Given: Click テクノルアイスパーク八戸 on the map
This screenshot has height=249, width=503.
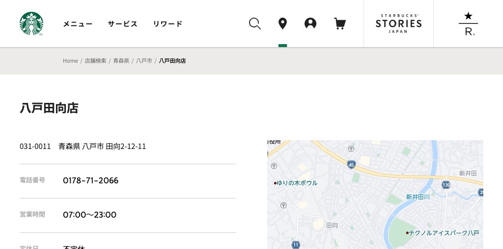Looking at the screenshot, I should click(x=443, y=233).
